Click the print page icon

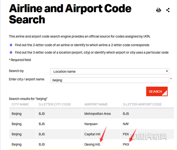tap(159, 10)
